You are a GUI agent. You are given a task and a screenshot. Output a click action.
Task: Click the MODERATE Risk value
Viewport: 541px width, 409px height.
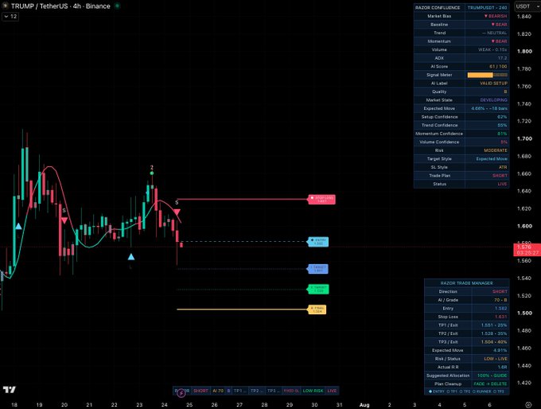point(496,150)
